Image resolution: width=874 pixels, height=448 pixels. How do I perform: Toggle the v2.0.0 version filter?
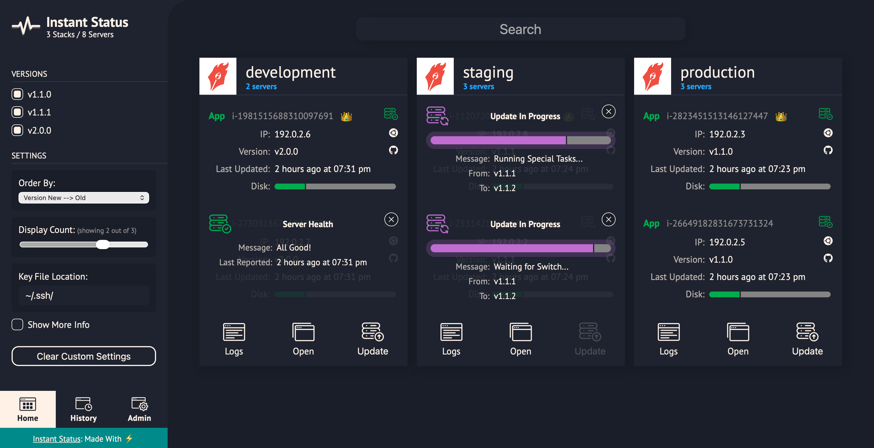tap(17, 130)
